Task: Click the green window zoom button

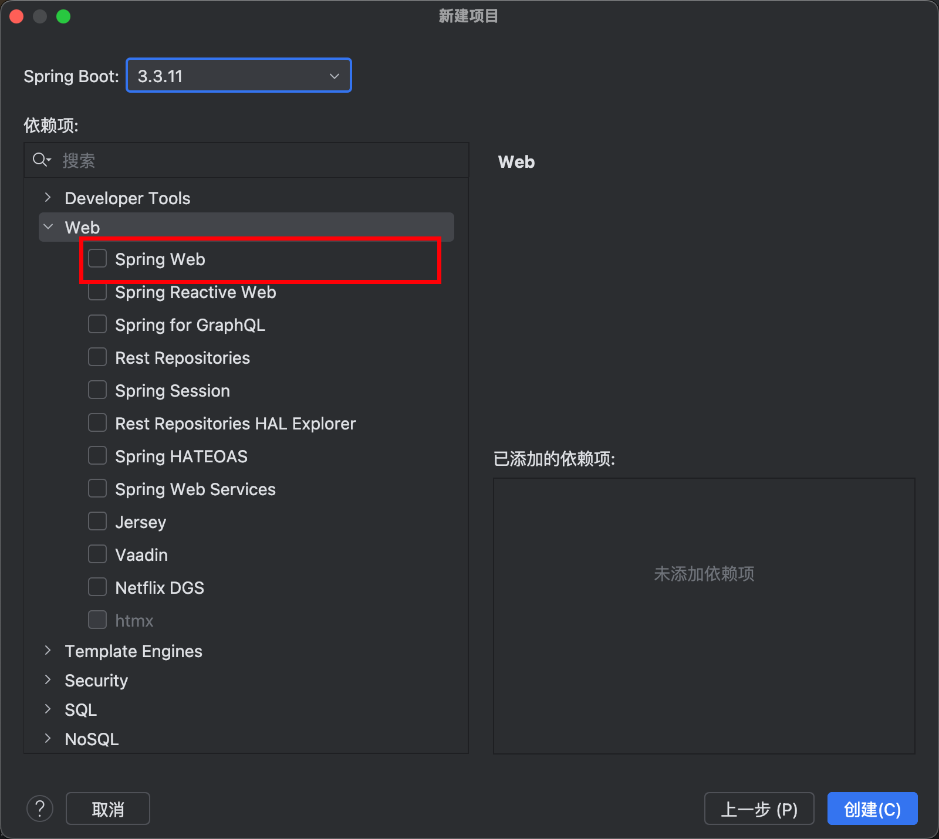Action: coord(63,16)
